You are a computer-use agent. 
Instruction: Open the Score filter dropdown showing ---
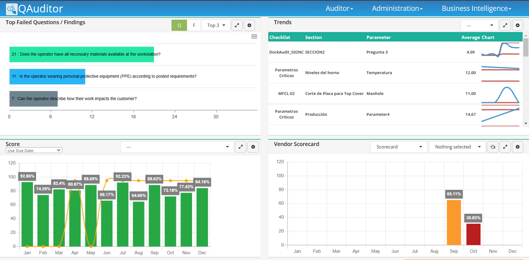point(177,147)
